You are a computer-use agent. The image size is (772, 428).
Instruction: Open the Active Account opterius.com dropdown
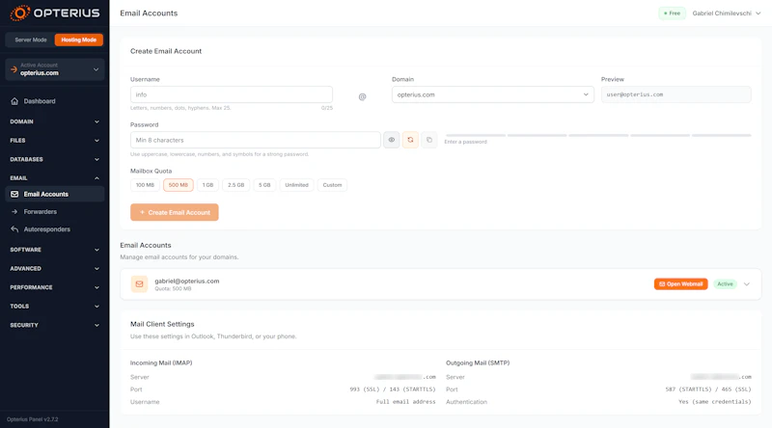pos(55,69)
